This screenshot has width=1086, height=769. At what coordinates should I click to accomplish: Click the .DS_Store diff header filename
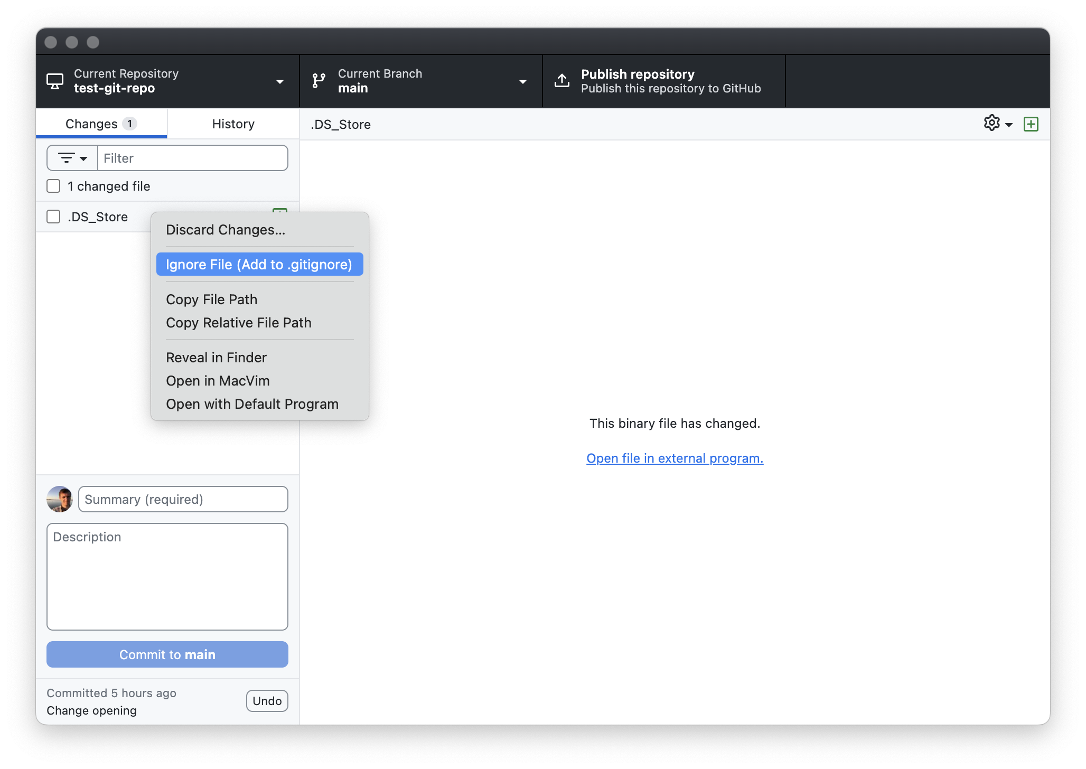click(341, 124)
